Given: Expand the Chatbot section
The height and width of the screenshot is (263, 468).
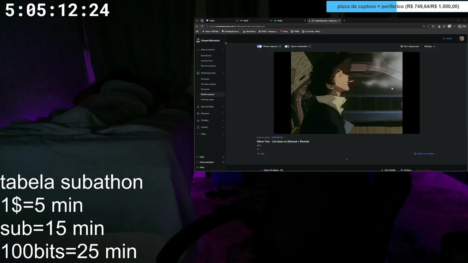Looking at the screenshot, I should click(210, 120).
